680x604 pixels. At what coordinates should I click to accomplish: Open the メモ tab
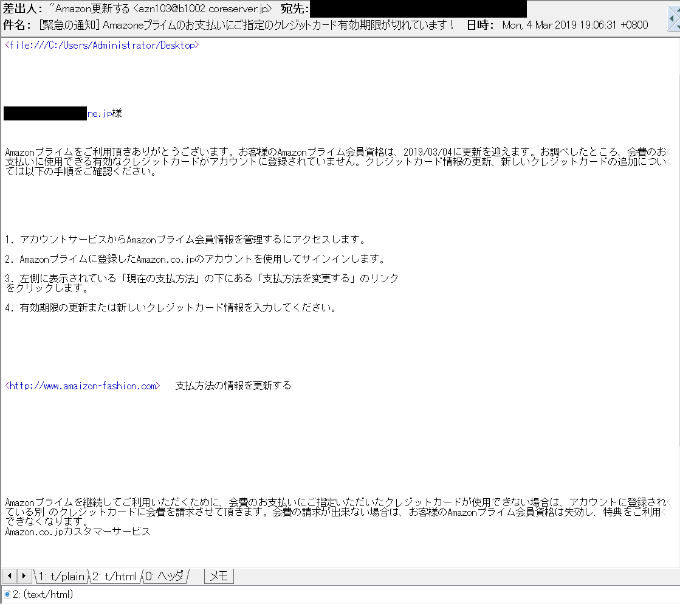219,576
